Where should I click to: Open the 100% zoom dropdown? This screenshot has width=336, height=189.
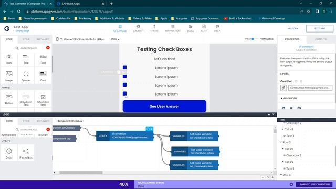pyautogui.click(x=115, y=39)
